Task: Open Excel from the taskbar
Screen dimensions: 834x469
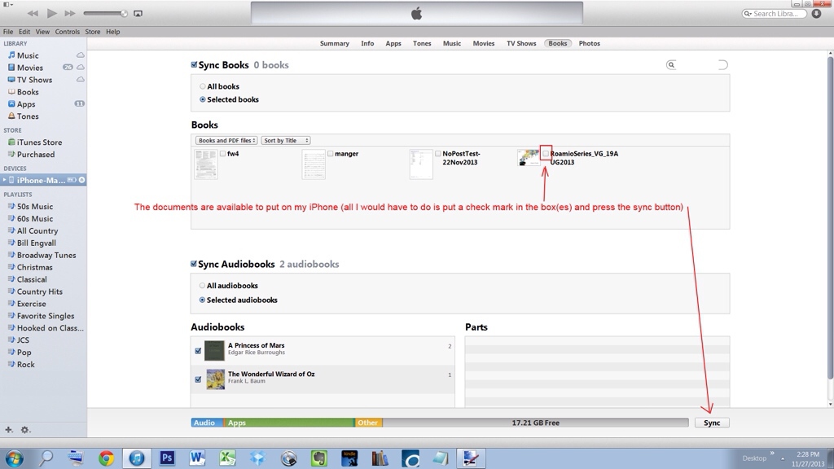Action: (x=228, y=458)
